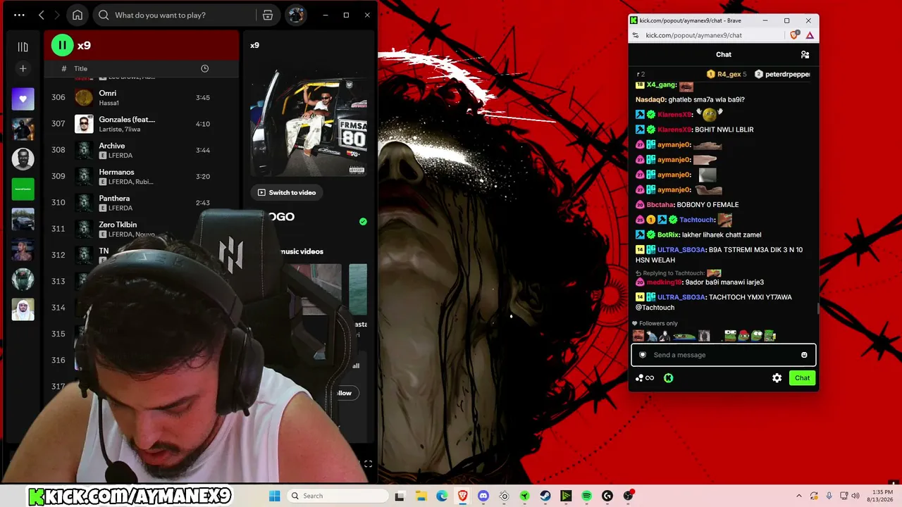902x507 pixels.
Task: Click username medking18 in chat
Action: pos(665,282)
